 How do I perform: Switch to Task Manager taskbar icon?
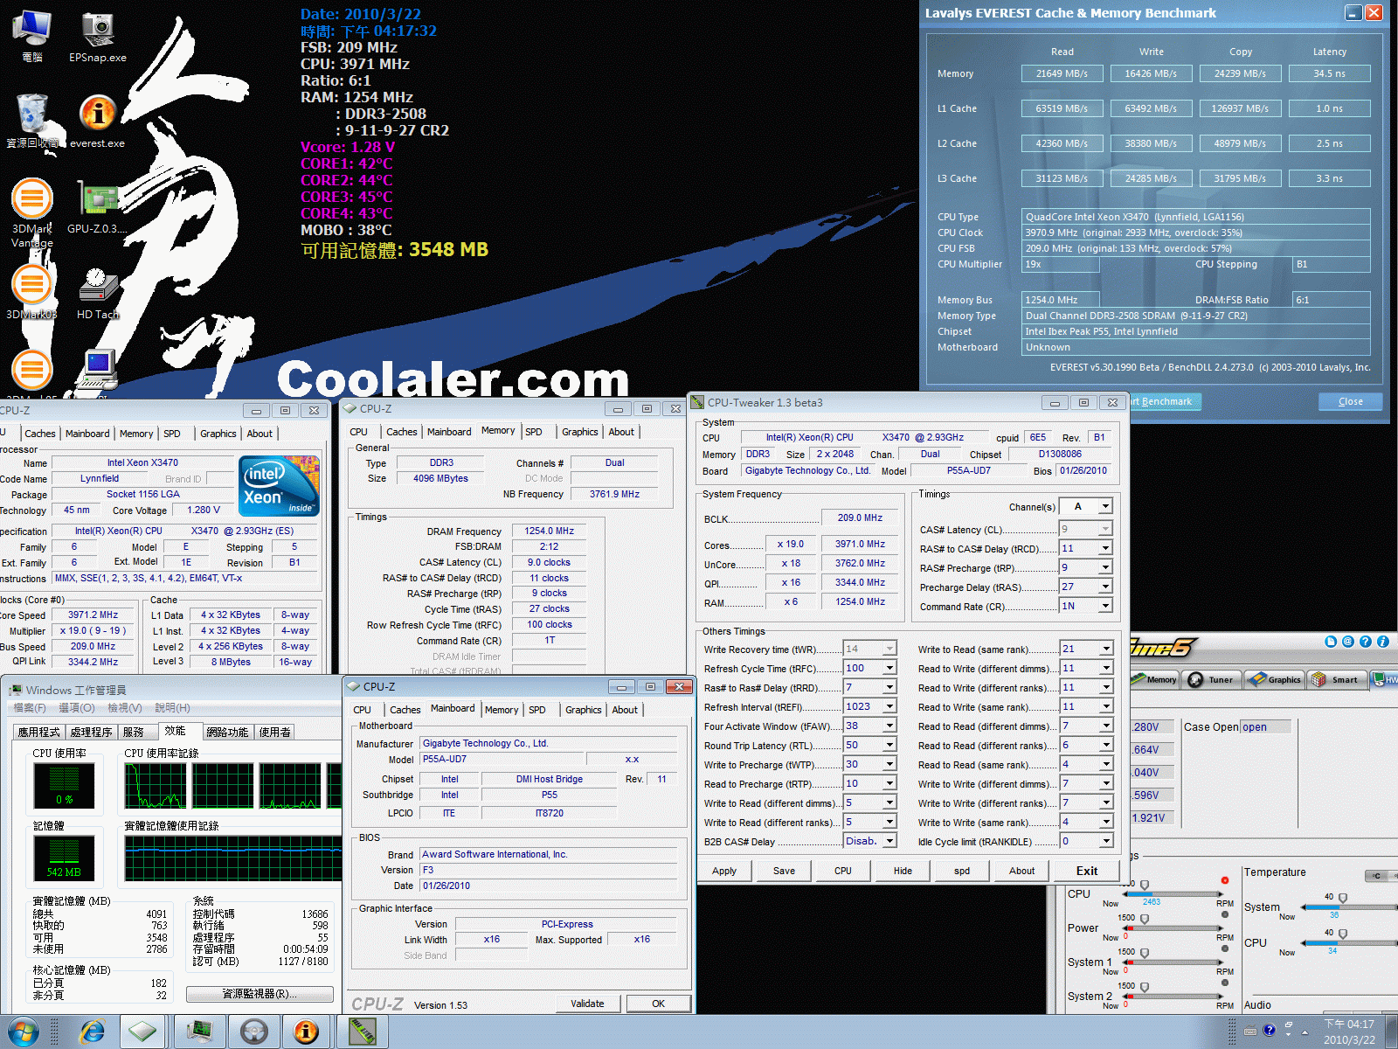pyautogui.click(x=199, y=1032)
